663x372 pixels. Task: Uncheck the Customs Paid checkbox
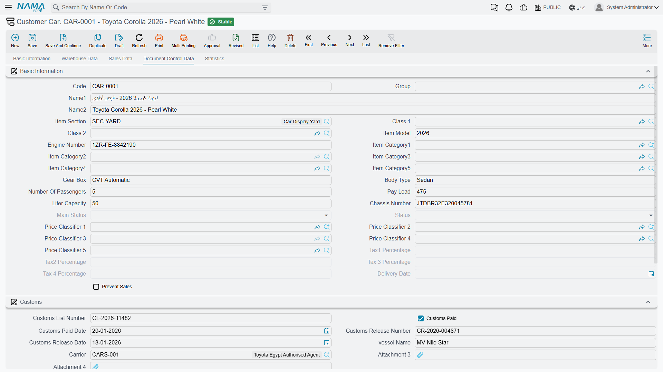click(421, 319)
